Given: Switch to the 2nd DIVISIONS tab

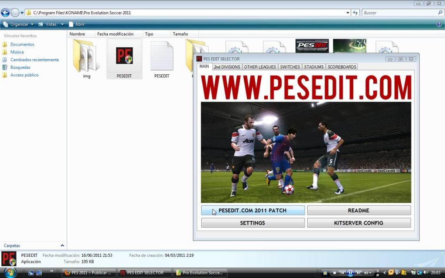Looking at the screenshot, I should tap(227, 67).
